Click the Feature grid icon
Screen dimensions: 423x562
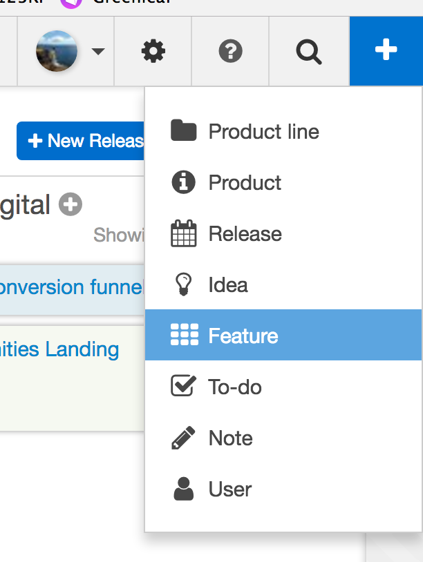pyautogui.click(x=183, y=335)
